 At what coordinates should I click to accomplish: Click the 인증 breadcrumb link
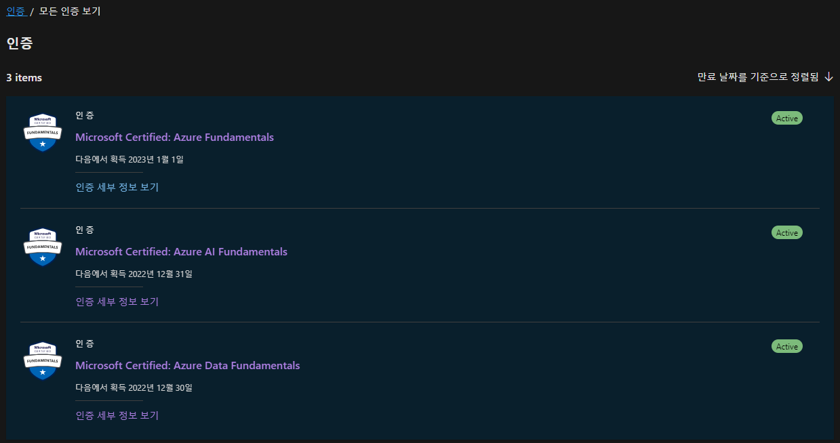pos(16,11)
